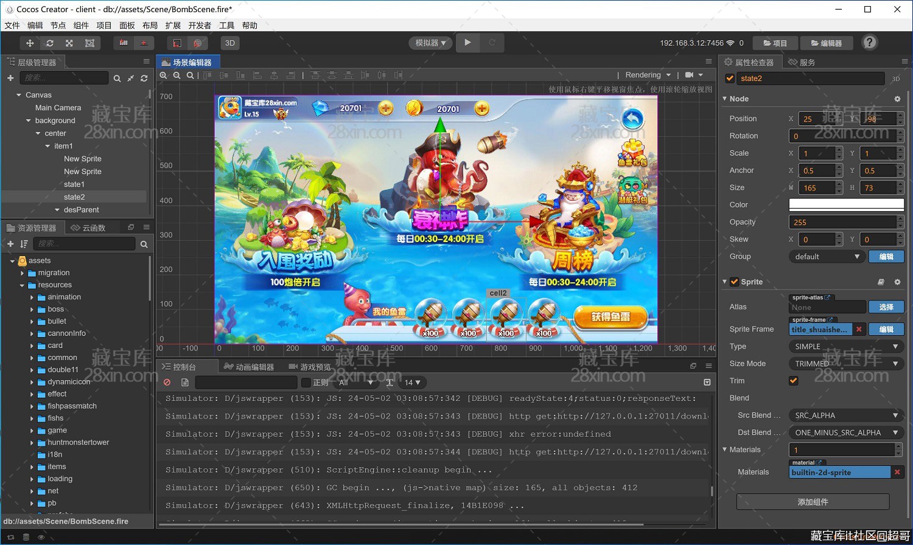The height and width of the screenshot is (545, 913).
Task: Zoom in the scene editor
Action: coord(164,75)
